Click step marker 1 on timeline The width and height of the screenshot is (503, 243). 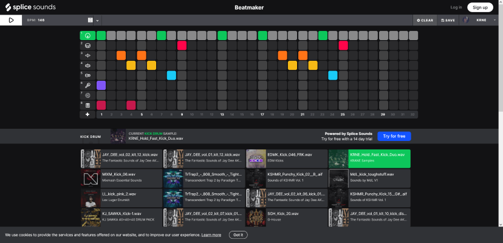tap(101, 115)
